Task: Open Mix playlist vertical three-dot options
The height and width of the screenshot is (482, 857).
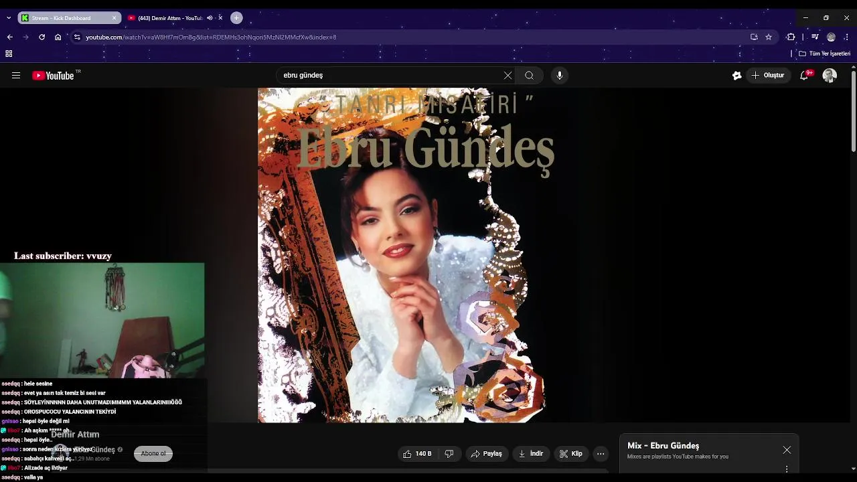Action: click(x=787, y=469)
